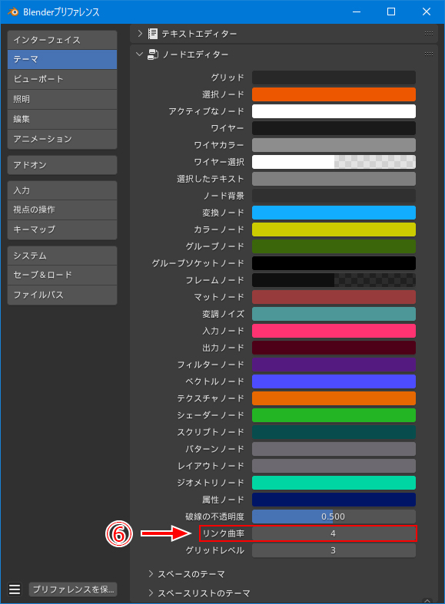445x604 pixels.
Task: Expand the テキストエディター panel
Action: 140,34
